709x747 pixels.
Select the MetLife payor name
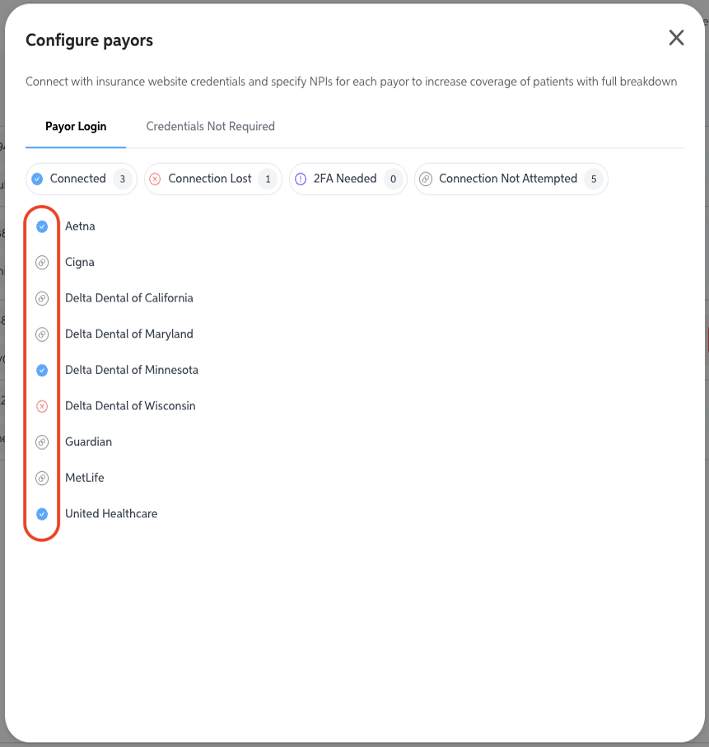point(85,478)
